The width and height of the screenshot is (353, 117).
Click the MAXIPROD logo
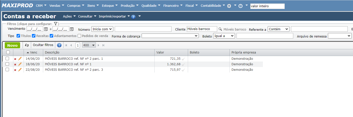tap(18, 5)
